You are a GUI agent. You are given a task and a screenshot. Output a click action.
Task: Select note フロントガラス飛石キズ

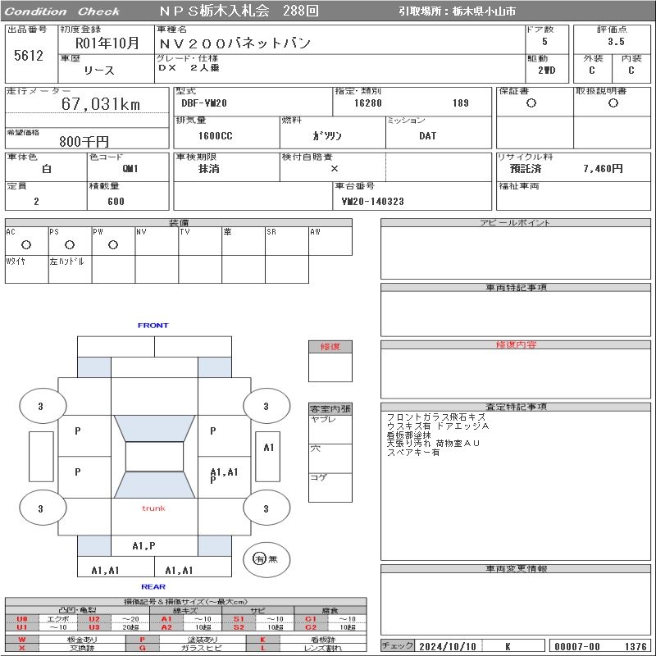[x=436, y=417]
